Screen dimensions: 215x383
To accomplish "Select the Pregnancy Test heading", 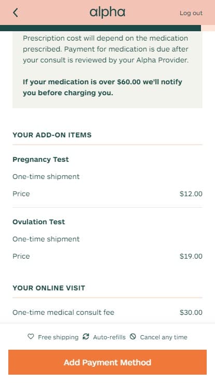I will point(41,160).
